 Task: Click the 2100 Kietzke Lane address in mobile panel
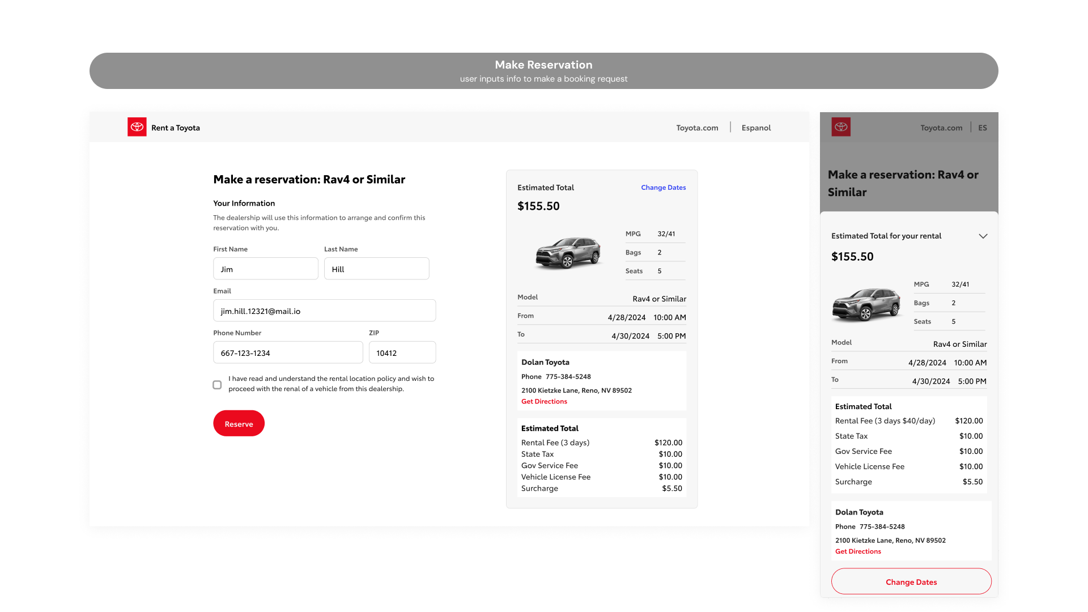pos(890,541)
